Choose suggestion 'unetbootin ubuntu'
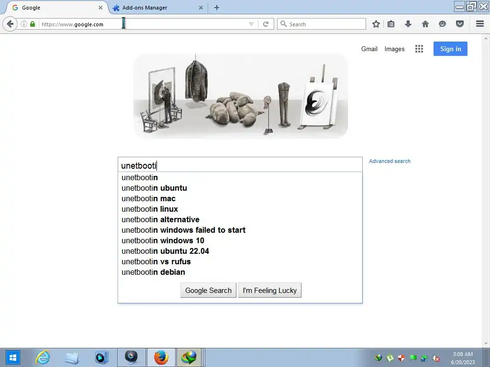This screenshot has width=490, height=367. point(240,188)
